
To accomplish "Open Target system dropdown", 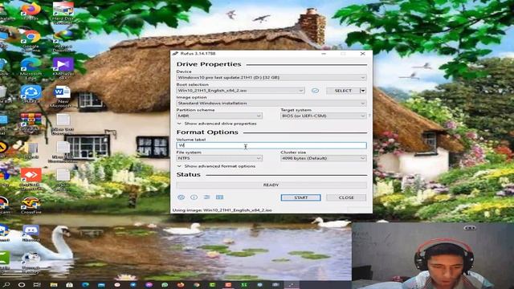I will pyautogui.click(x=323, y=116).
